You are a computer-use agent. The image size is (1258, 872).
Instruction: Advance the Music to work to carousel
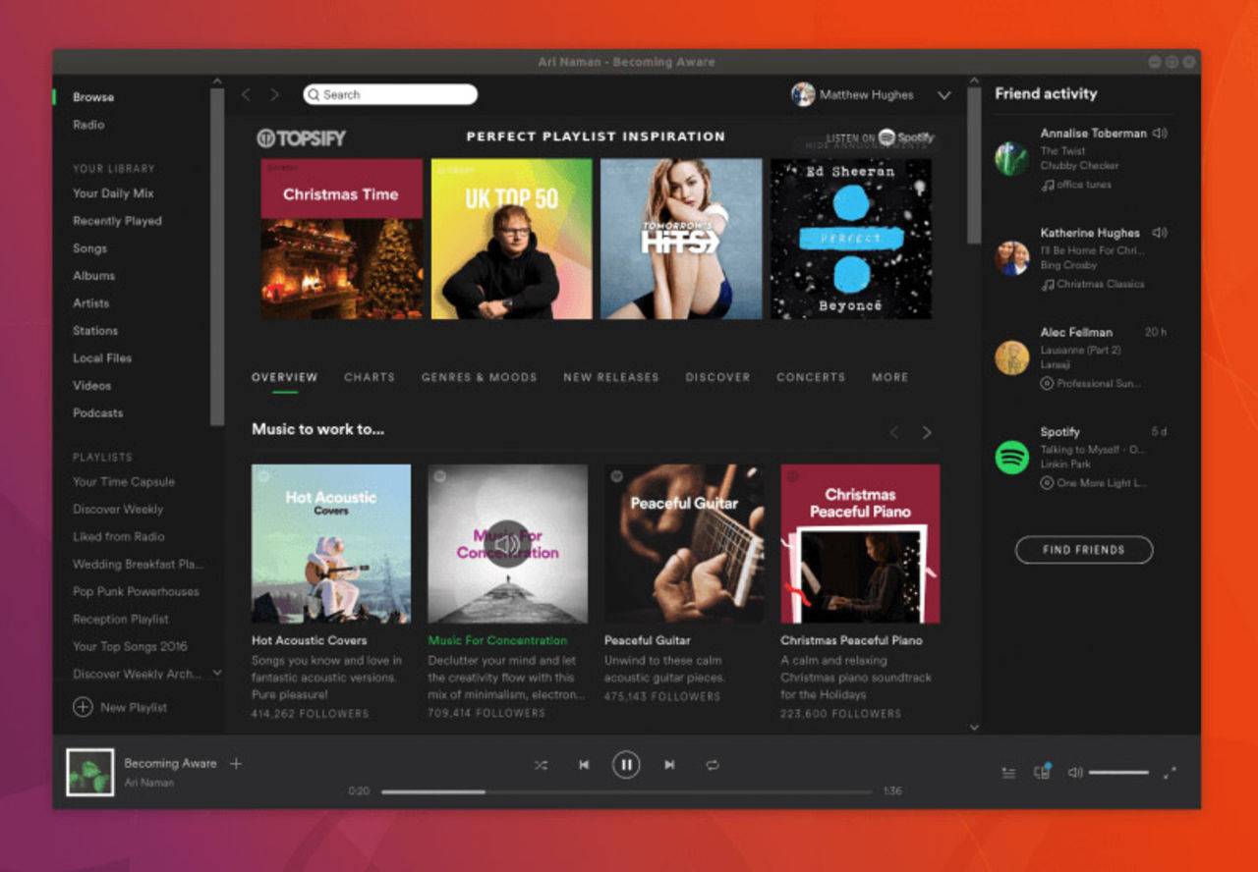(927, 432)
